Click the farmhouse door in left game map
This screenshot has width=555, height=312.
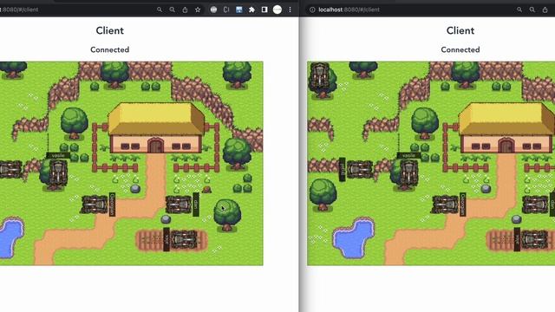pos(155,146)
